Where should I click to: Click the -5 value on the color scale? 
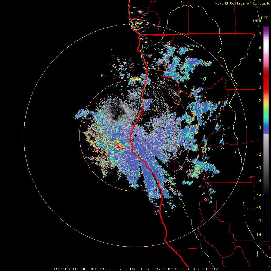click(x=259, y=194)
